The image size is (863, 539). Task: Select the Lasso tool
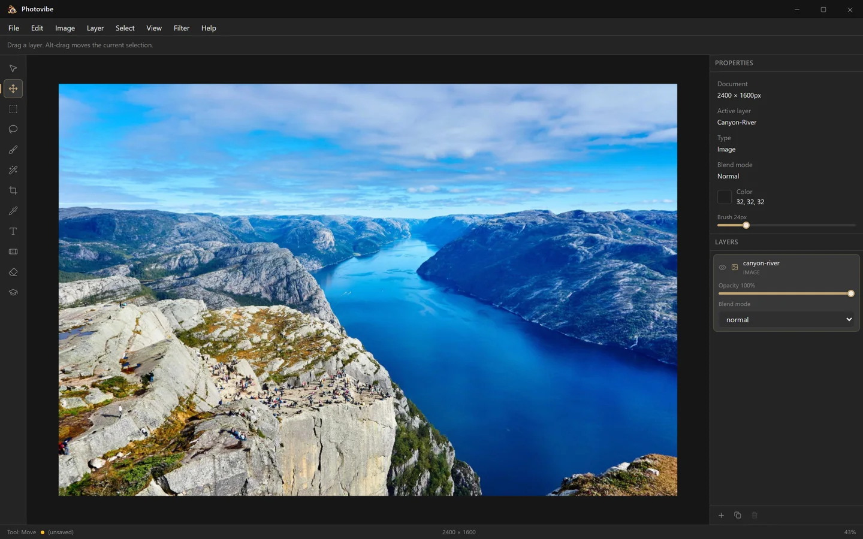13,129
